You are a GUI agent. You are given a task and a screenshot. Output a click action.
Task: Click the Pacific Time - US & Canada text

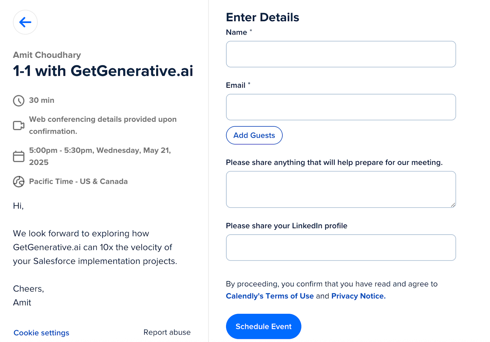click(x=78, y=181)
